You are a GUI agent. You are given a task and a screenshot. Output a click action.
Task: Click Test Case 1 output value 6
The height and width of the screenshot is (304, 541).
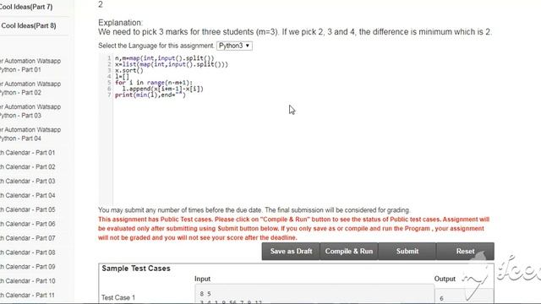point(441,298)
